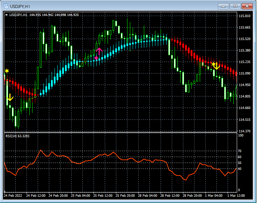This screenshot has width=257, height=203.
Task: Click the USDJPY,H1 window title text
Action: (20, 7)
